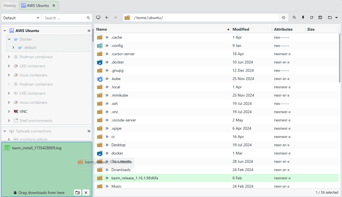Move downloads to the downloads folder icon
Viewport: 342px width, 197px height.
pyautogui.click(x=78, y=193)
